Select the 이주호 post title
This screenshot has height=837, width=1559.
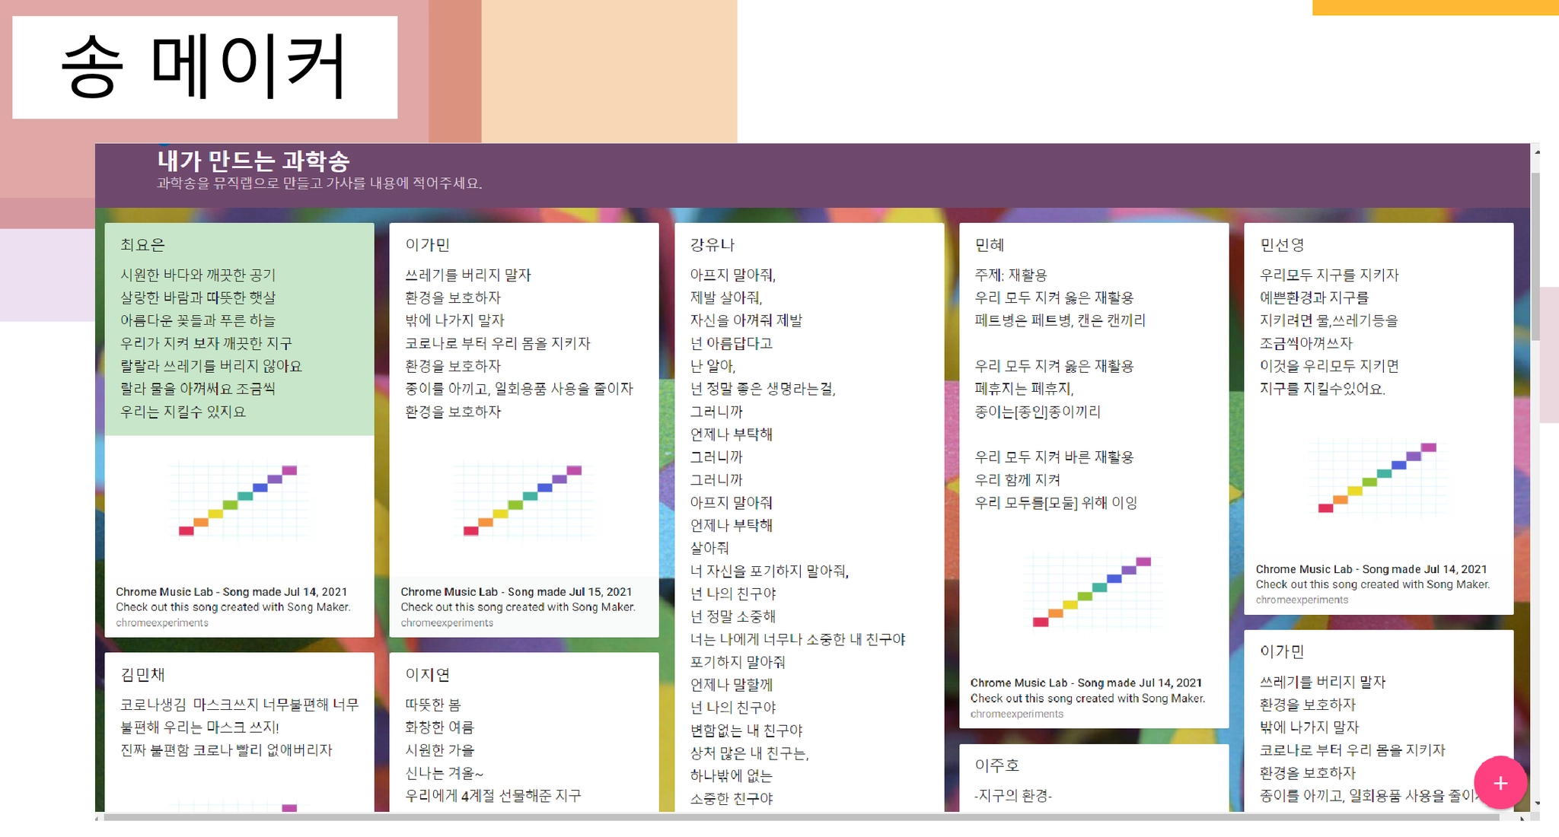coord(996,765)
